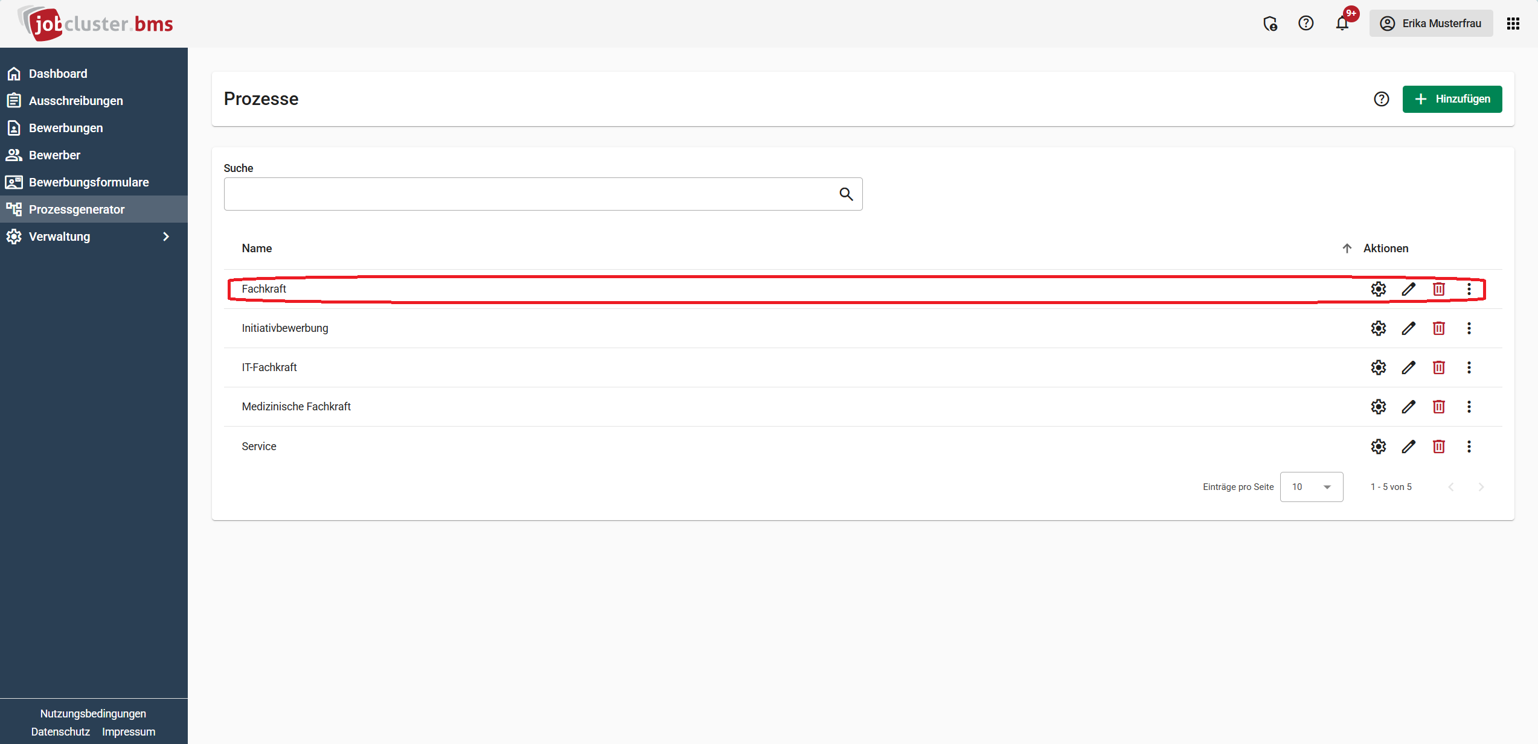Open settings gear for Fachkraft process

[1378, 289]
